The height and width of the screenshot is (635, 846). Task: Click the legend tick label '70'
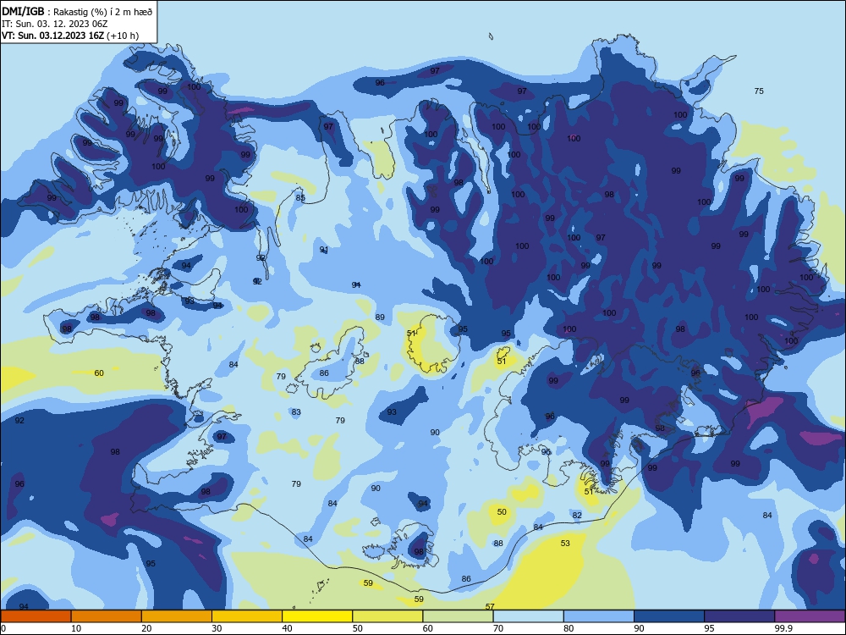[498, 628]
